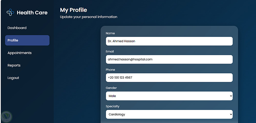Log out using the Logout link
Screen dimensions: 256x123
(13, 78)
